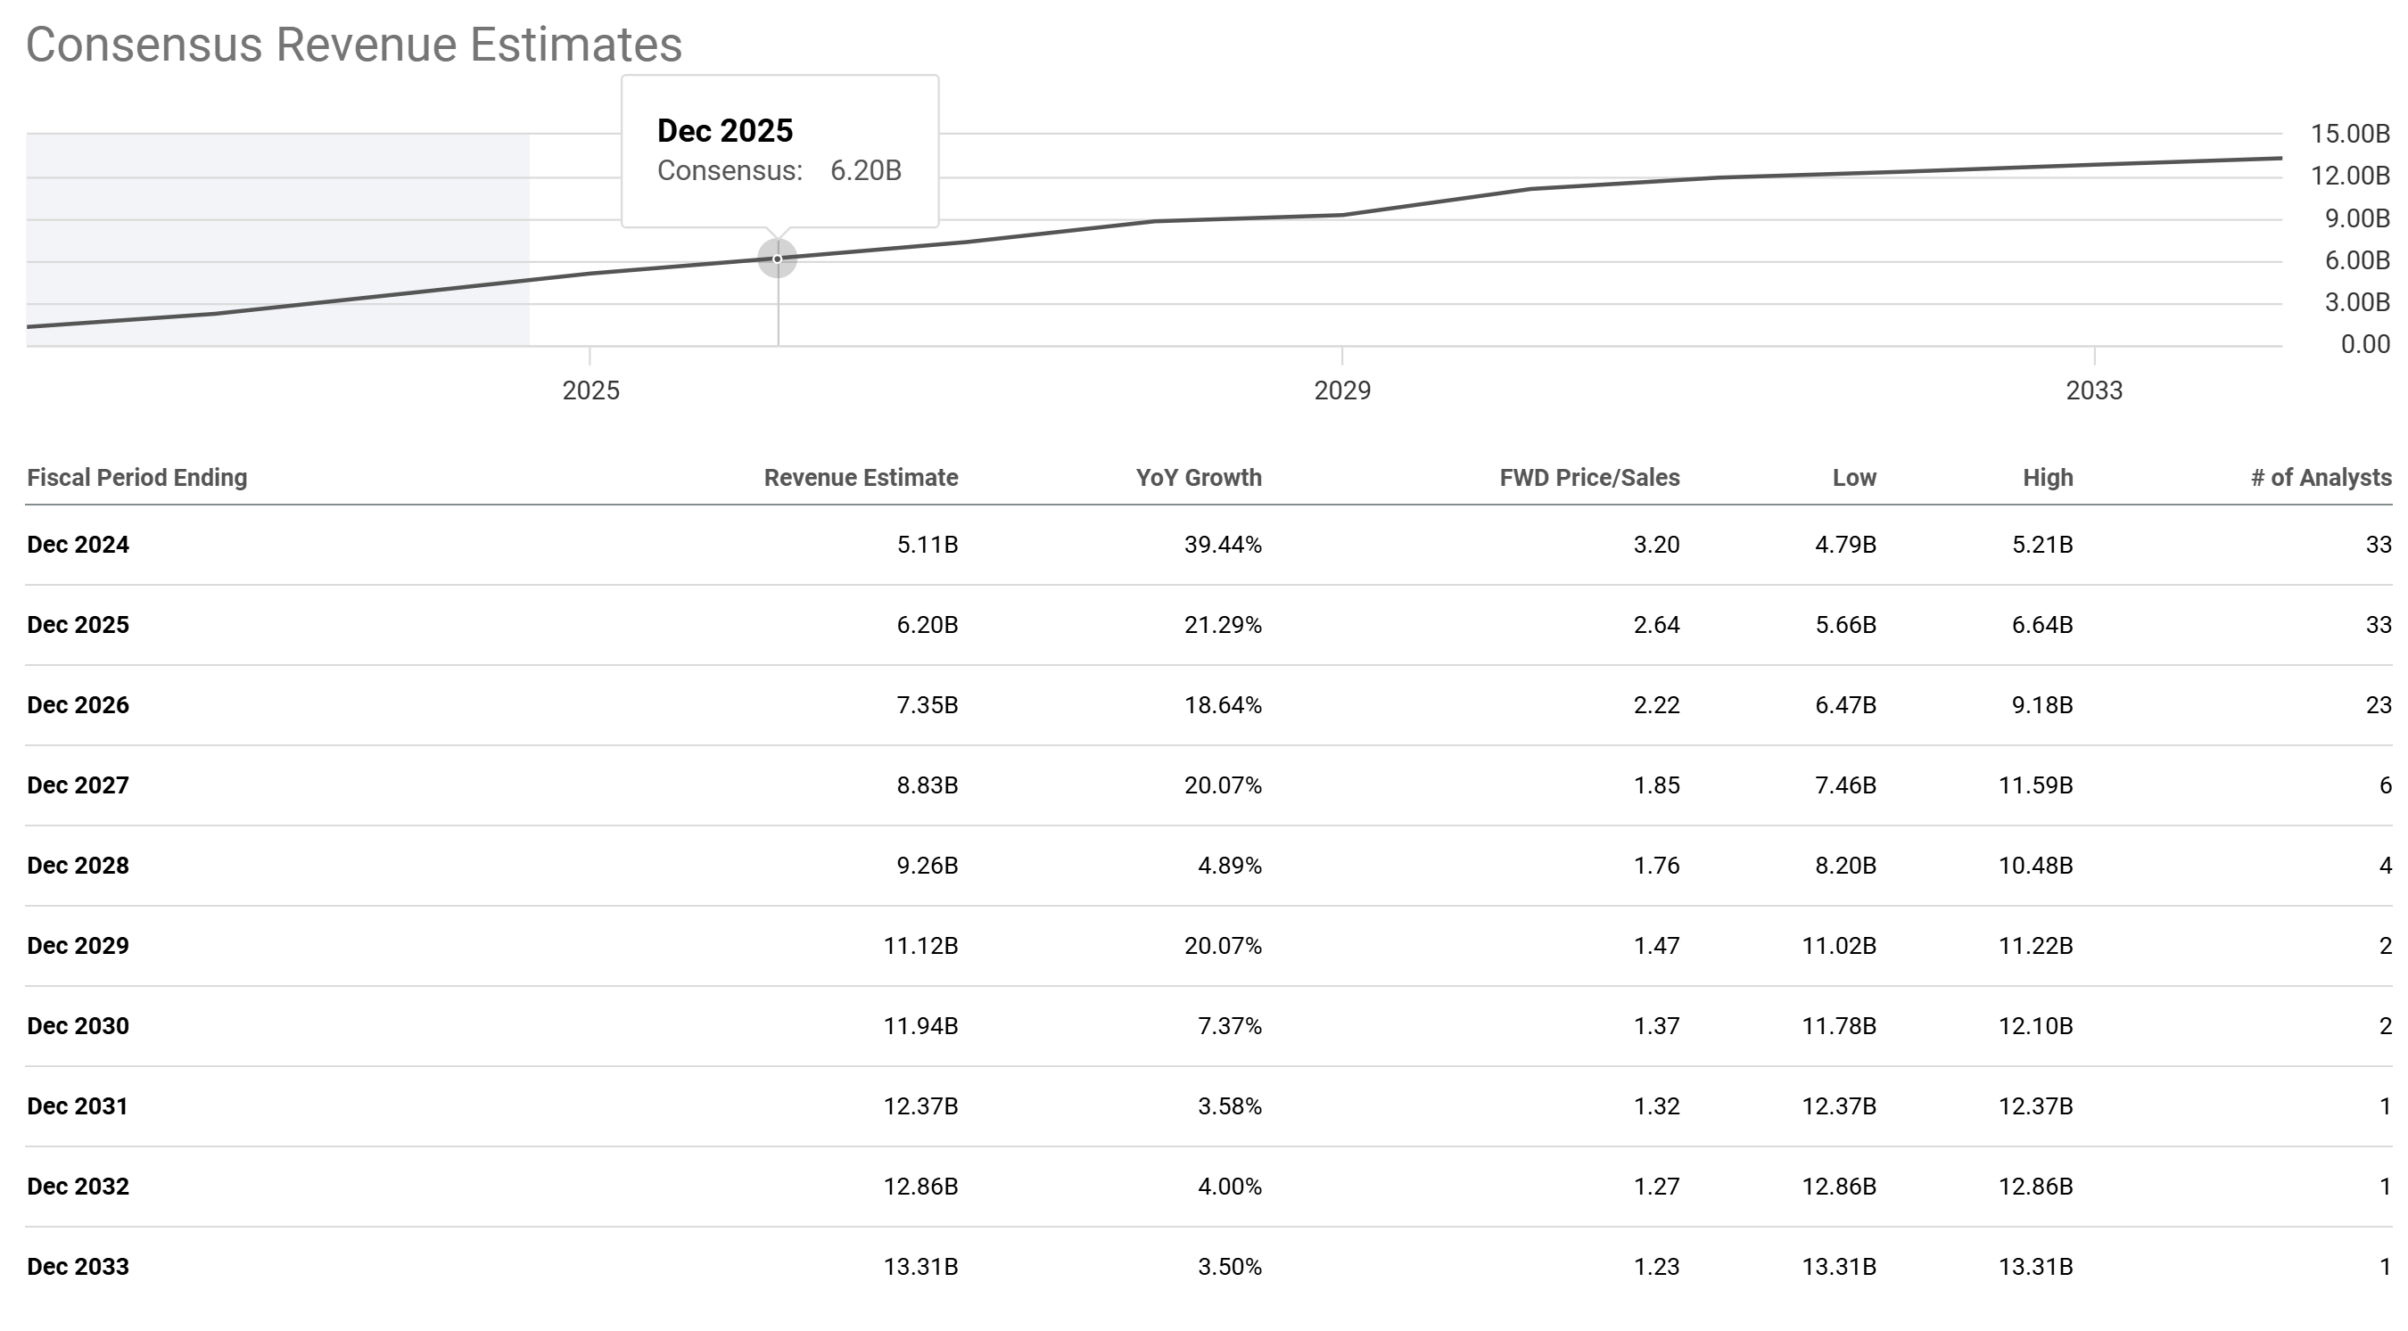Click the # of Analysts column header
2408x1331 pixels.
pos(2320,478)
